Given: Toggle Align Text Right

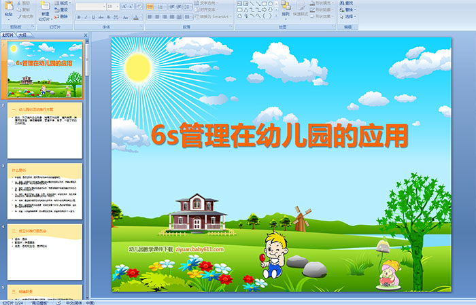Looking at the screenshot, I should pyautogui.click(x=165, y=17).
